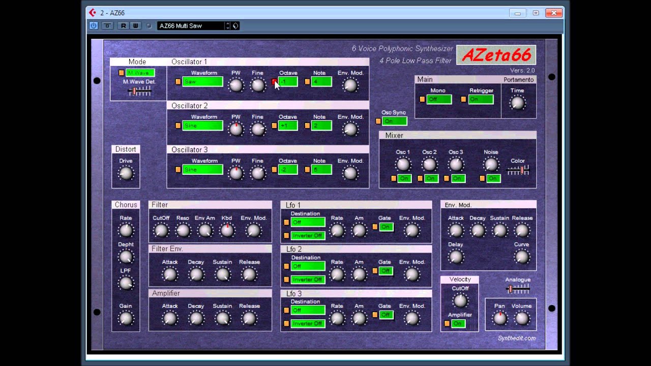The width and height of the screenshot is (651, 366).
Task: Click orange selector beside Lfo 2 Destination
Action: click(x=286, y=266)
